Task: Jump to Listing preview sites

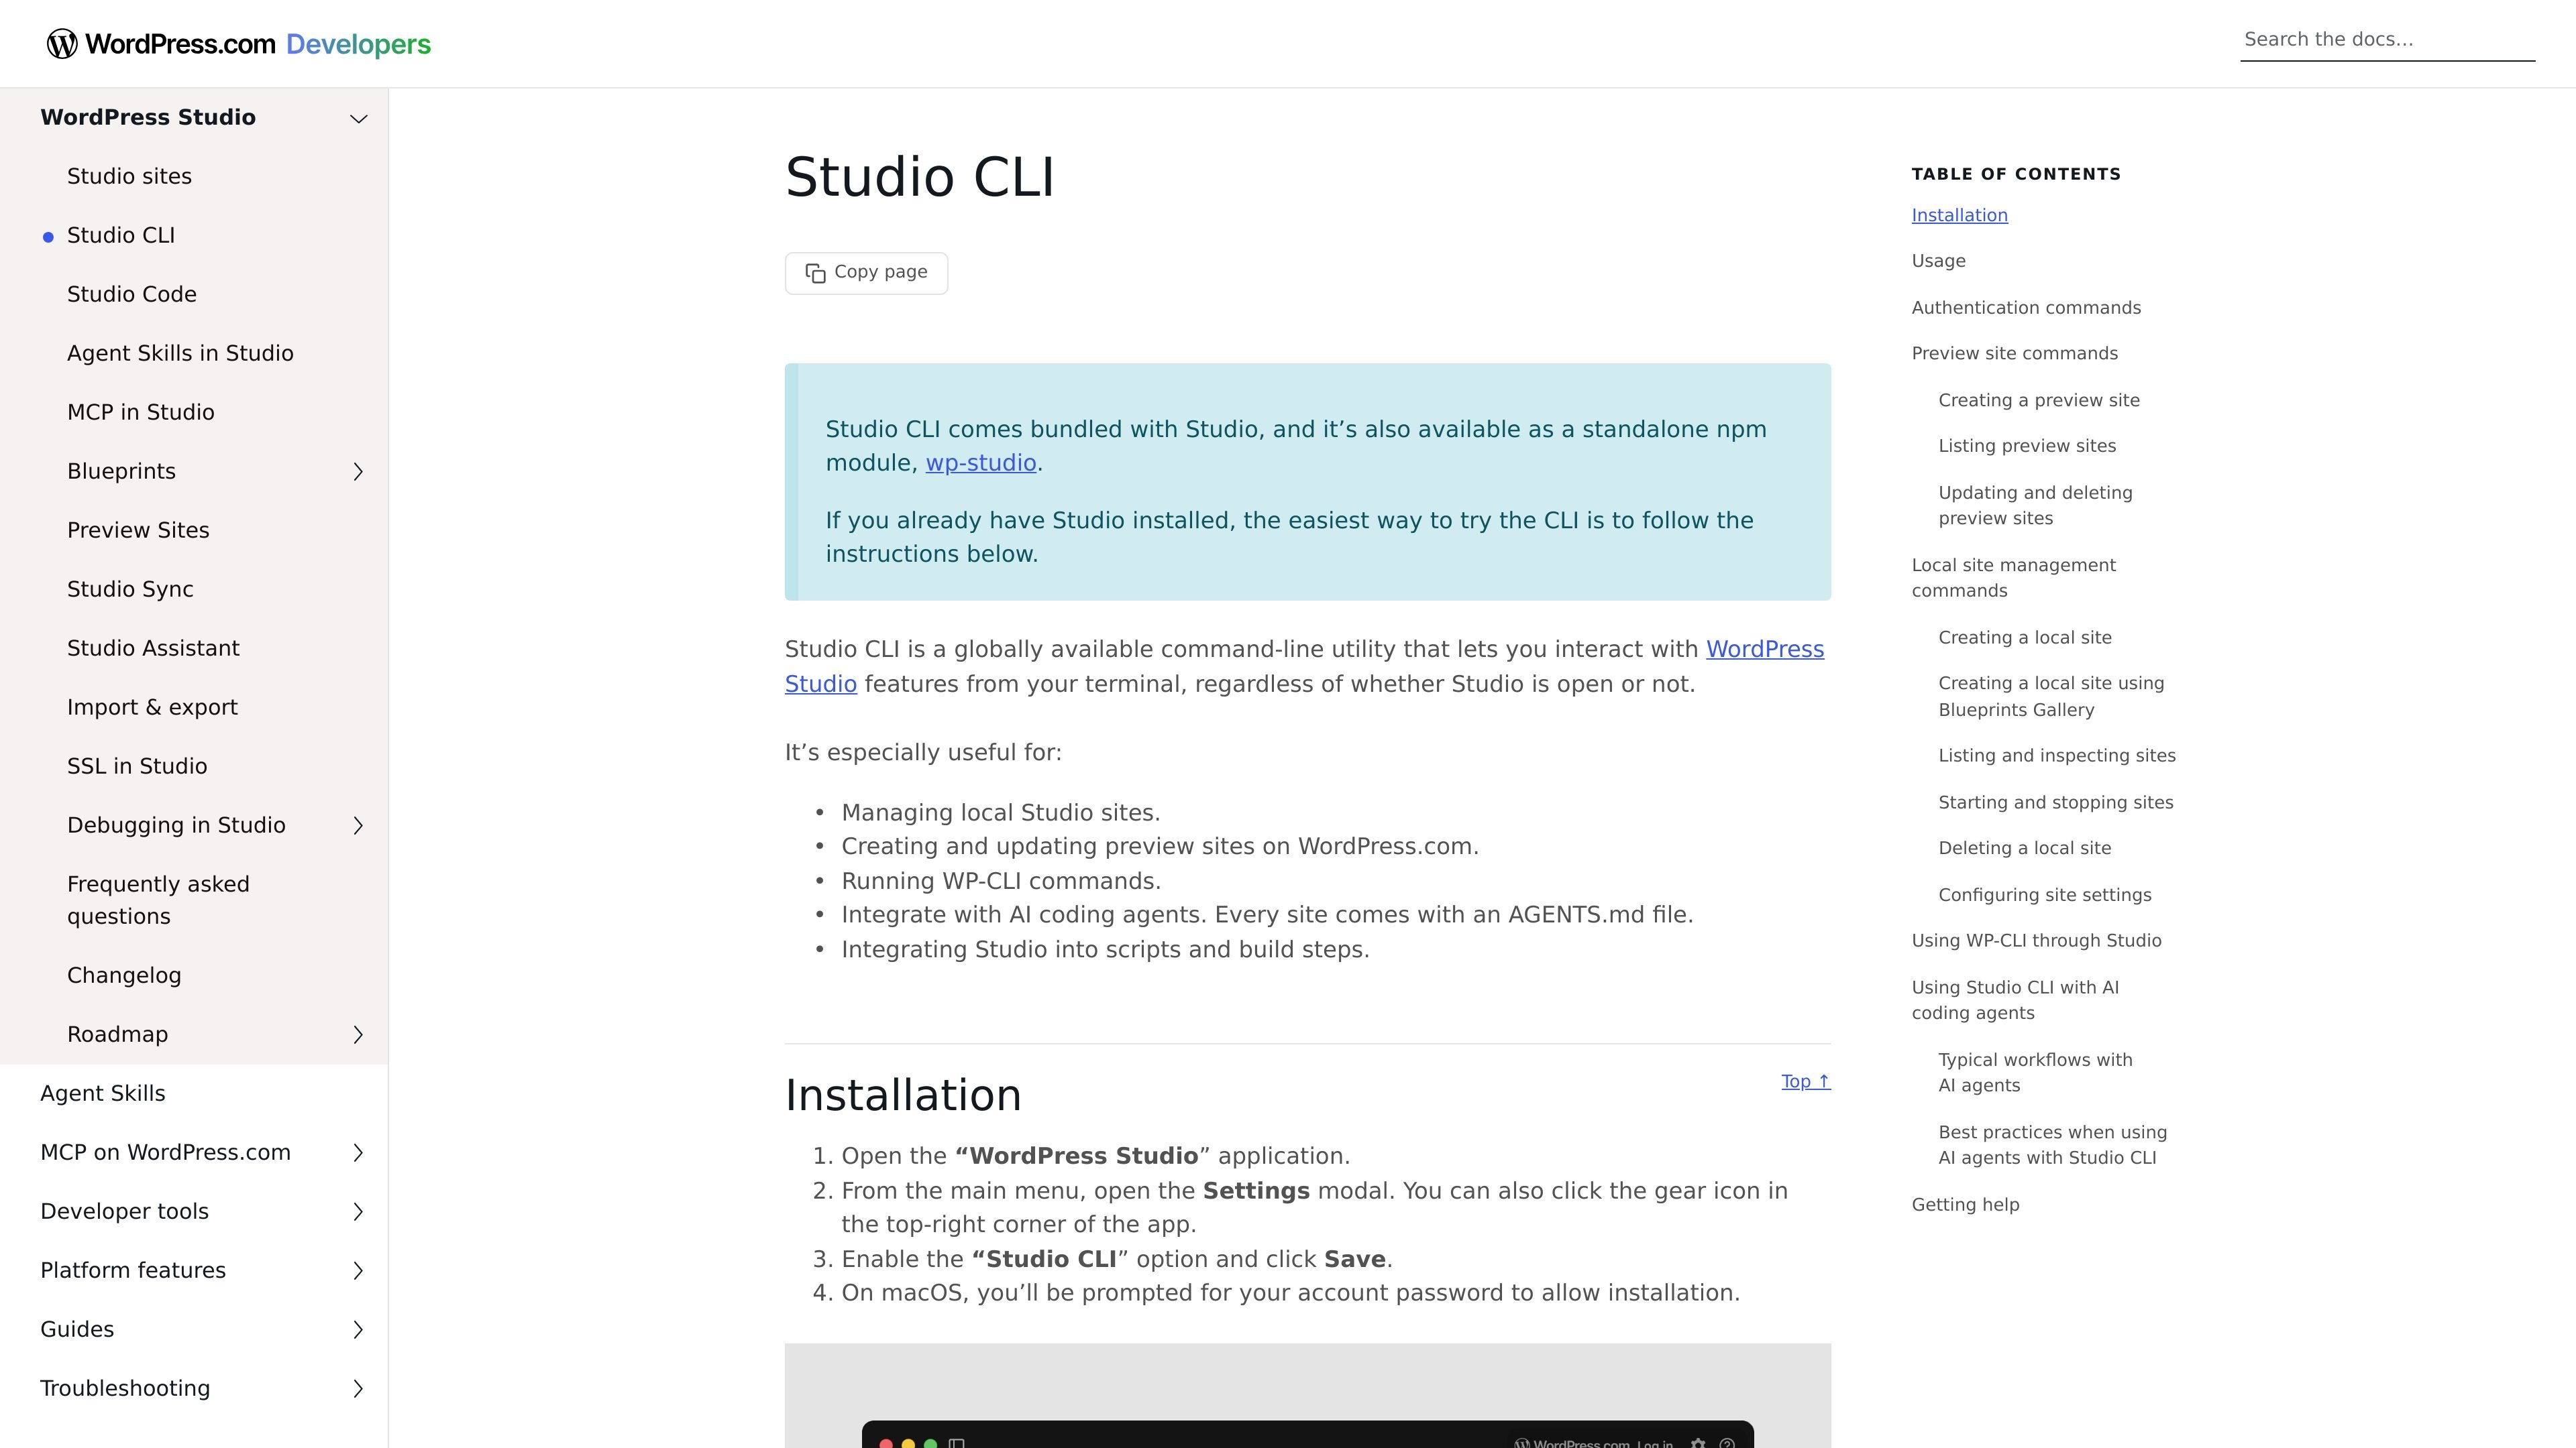Action: 2027,446
